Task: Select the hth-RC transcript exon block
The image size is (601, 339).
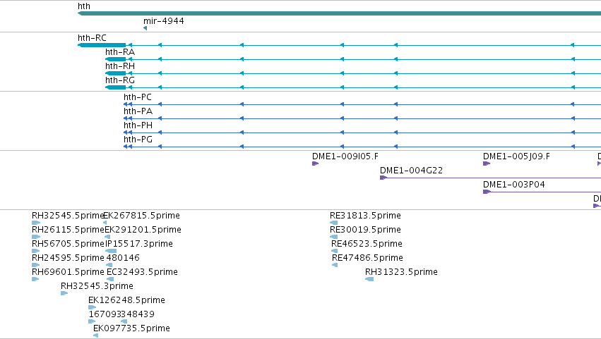Action: [102, 45]
